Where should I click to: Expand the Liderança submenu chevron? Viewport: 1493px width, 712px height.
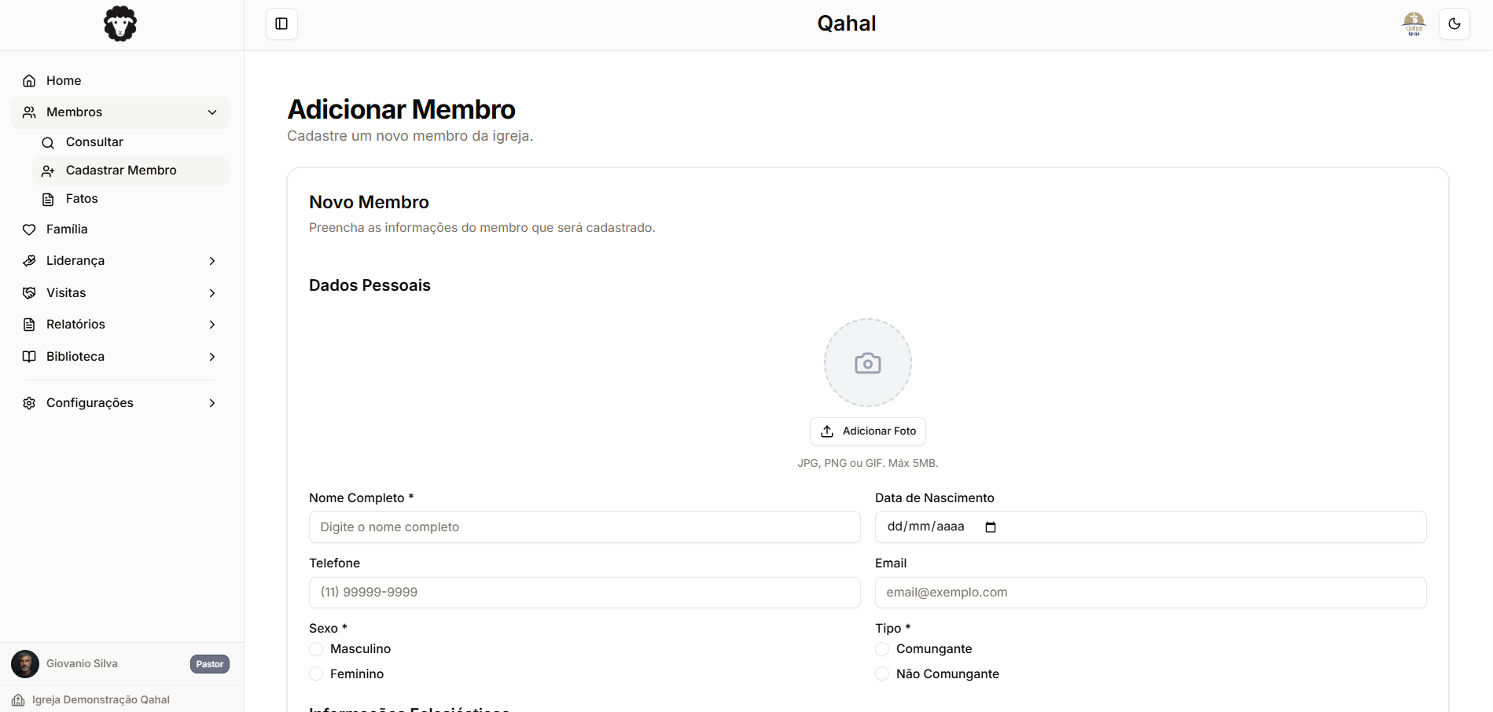click(x=212, y=261)
